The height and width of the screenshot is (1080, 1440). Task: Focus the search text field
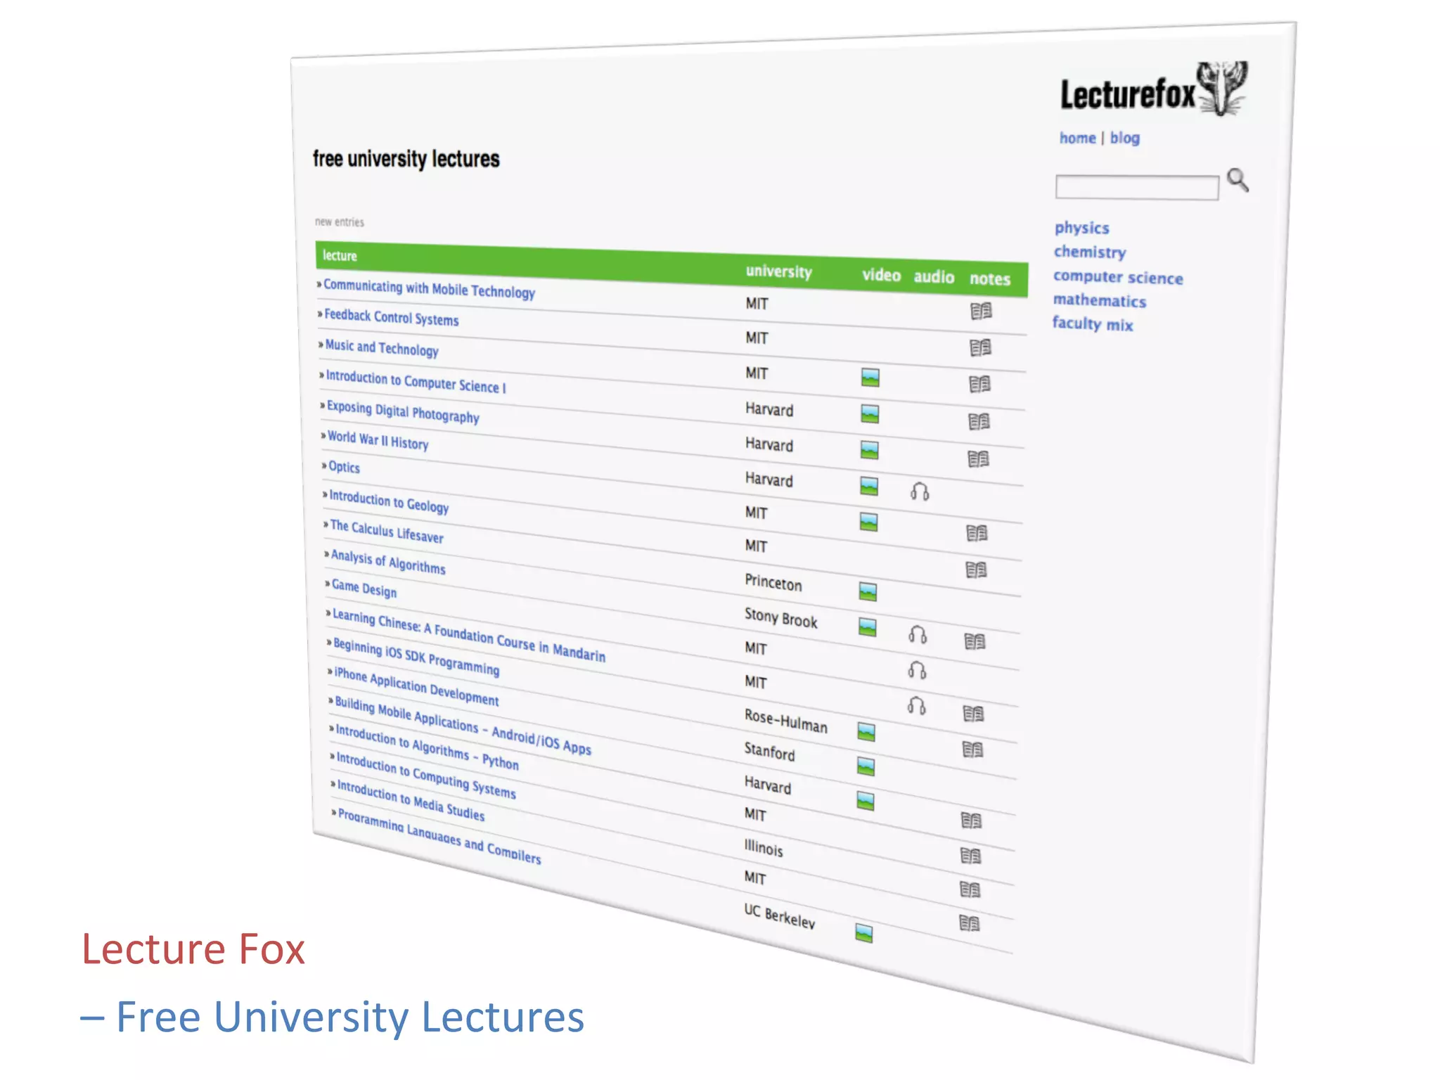(1137, 188)
